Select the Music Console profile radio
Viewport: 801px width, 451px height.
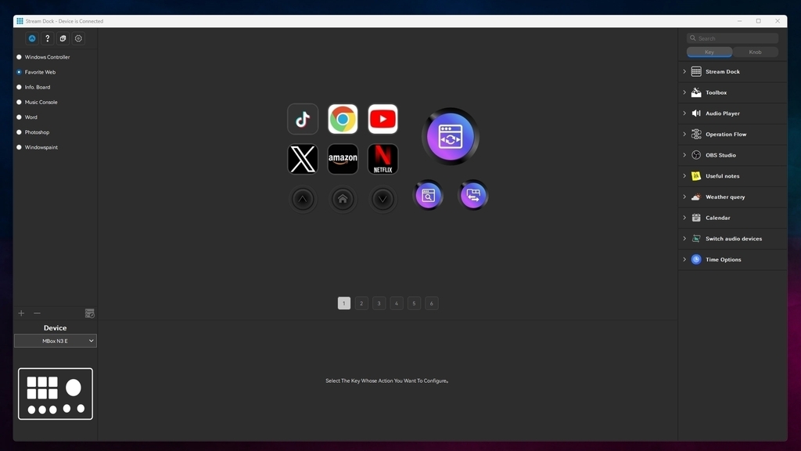click(20, 103)
